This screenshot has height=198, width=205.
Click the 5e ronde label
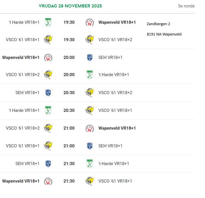pos(186,6)
